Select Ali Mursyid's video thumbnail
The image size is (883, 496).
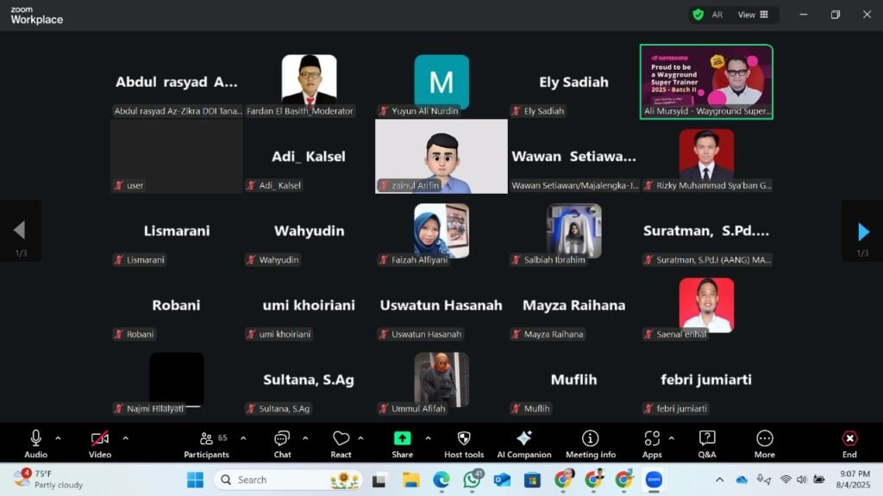click(x=706, y=81)
